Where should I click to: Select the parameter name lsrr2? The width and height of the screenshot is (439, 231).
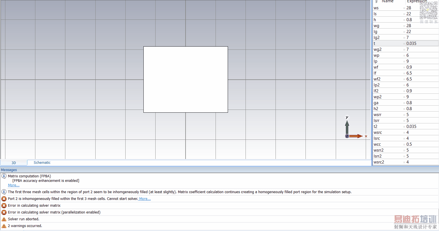[x=377, y=156]
